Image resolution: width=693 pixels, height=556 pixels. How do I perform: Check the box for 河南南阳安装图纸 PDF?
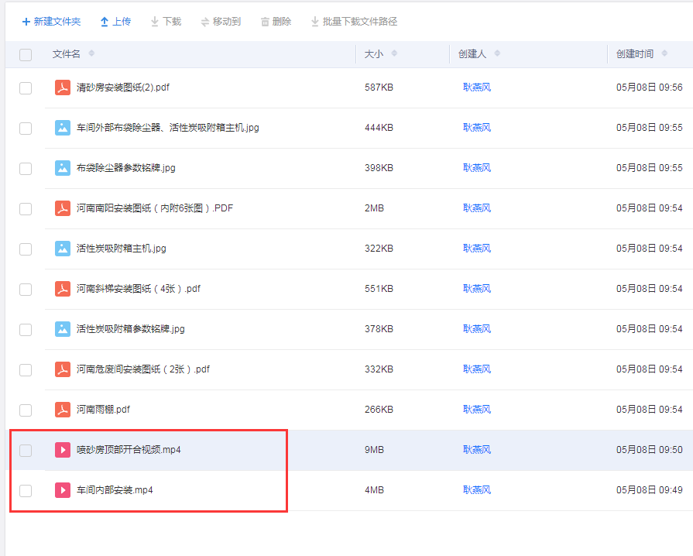[26, 208]
